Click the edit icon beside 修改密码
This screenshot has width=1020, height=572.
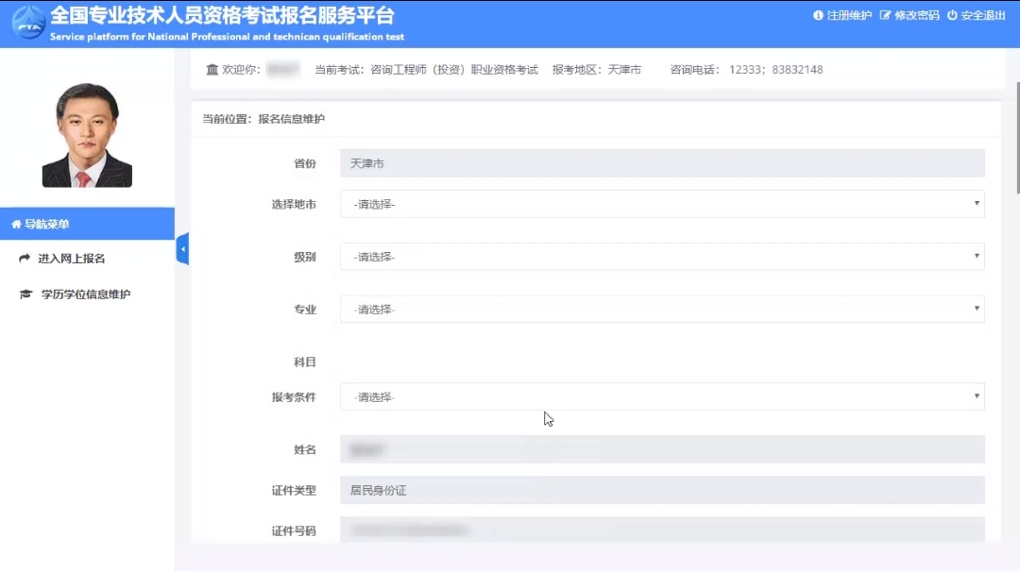(885, 16)
